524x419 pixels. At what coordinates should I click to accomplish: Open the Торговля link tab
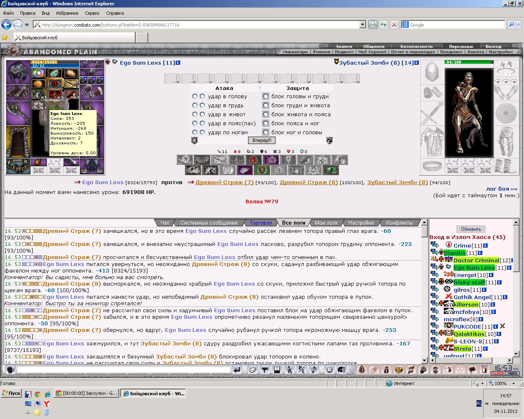[x=261, y=223]
